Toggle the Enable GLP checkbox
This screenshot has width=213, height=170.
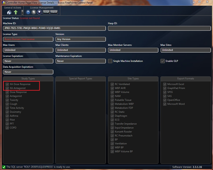(x=162, y=61)
